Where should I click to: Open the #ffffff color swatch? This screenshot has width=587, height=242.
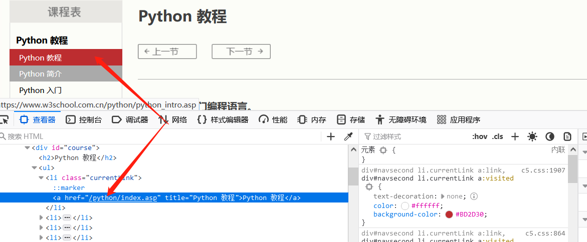point(405,206)
